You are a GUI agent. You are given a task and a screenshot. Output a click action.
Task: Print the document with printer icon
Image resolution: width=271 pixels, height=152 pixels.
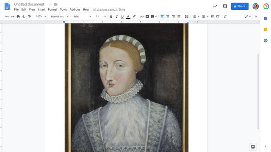pyautogui.click(x=18, y=17)
